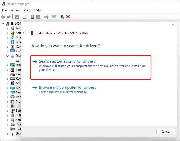Viewport: 180px width, 141px height.
Task: Click the Forward arrow toolbar icon
Action: click(x=9, y=17)
